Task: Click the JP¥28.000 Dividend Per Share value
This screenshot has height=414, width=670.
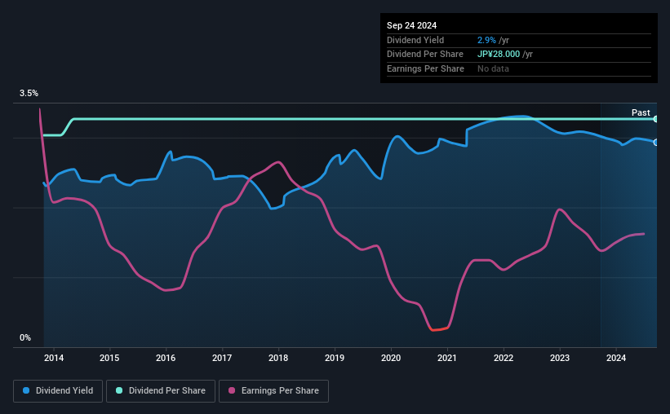Action: pos(499,55)
